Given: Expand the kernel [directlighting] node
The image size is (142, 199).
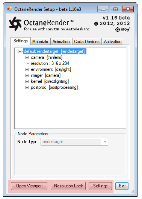Looking at the screenshot, I should (27, 81).
